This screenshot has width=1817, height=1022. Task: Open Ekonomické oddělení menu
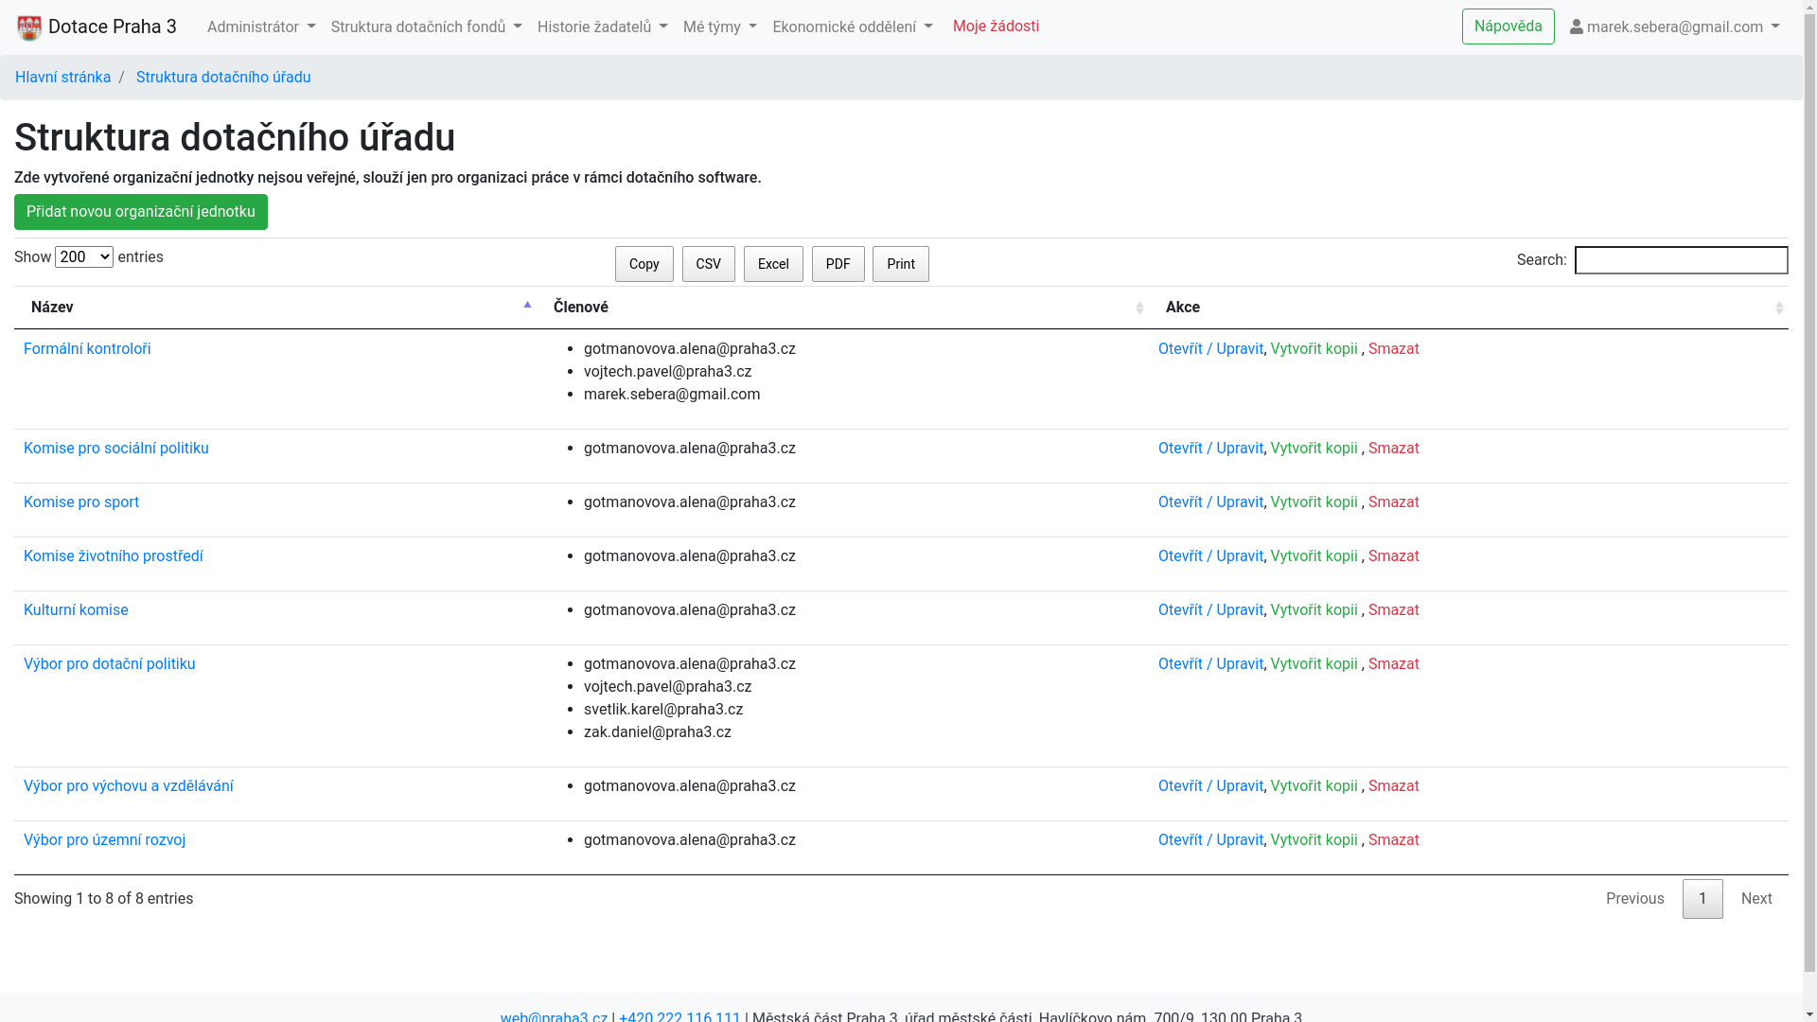852,27
